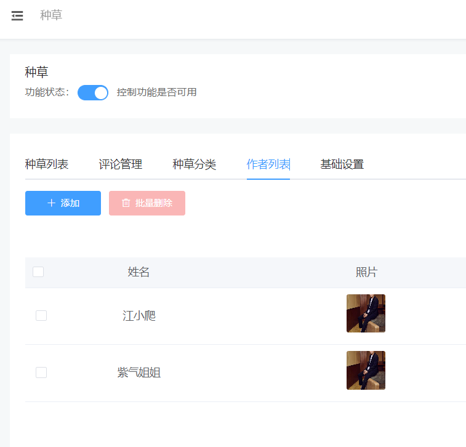Collapse the sidebar with the menu fold icon
This screenshot has width=466, height=447.
[x=17, y=16]
